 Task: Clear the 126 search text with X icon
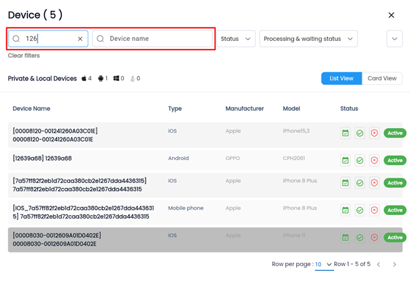point(80,39)
